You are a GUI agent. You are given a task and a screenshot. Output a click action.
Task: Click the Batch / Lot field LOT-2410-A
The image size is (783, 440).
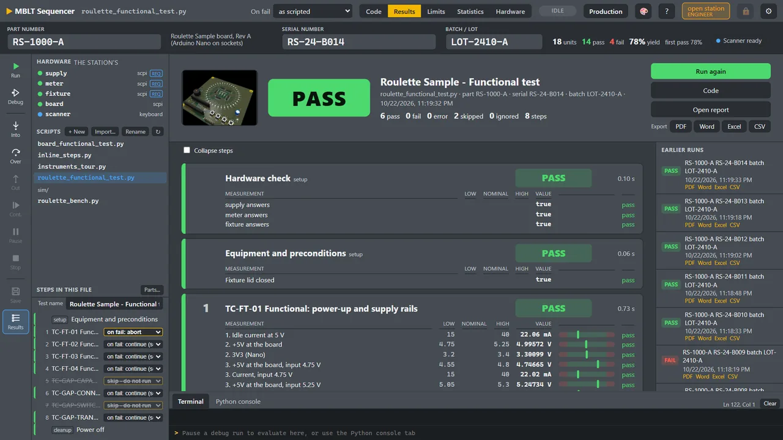coord(494,42)
